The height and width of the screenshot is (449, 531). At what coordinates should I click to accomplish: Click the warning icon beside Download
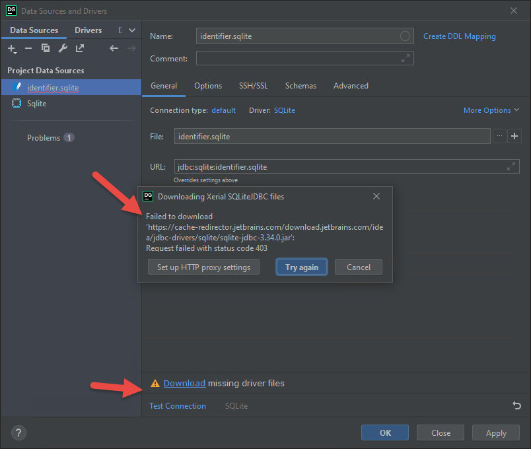(x=155, y=384)
